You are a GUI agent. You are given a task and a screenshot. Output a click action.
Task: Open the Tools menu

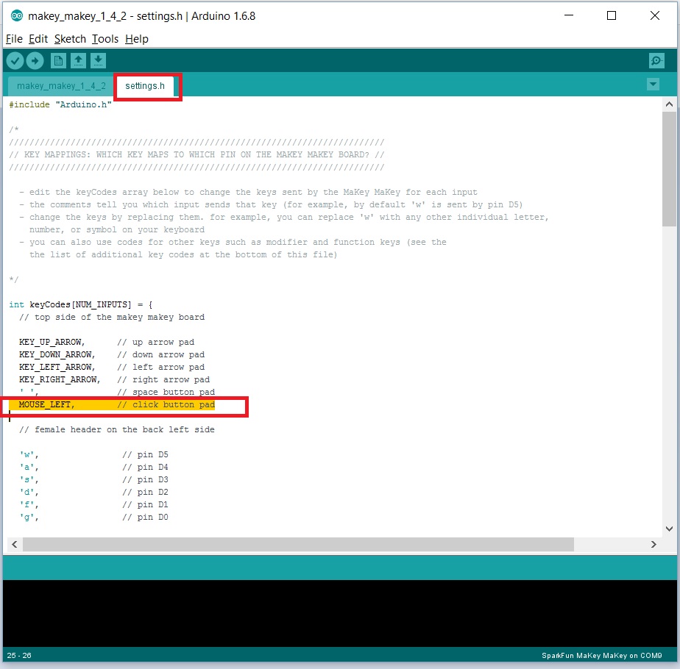click(105, 39)
